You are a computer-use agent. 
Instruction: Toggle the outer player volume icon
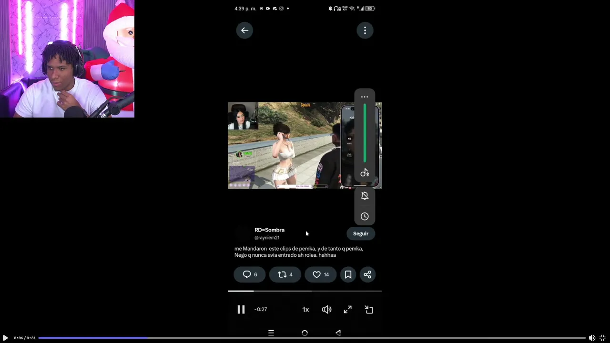coord(592,338)
